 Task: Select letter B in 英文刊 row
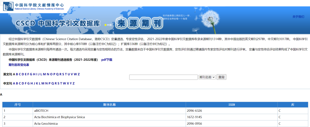(17, 74)
